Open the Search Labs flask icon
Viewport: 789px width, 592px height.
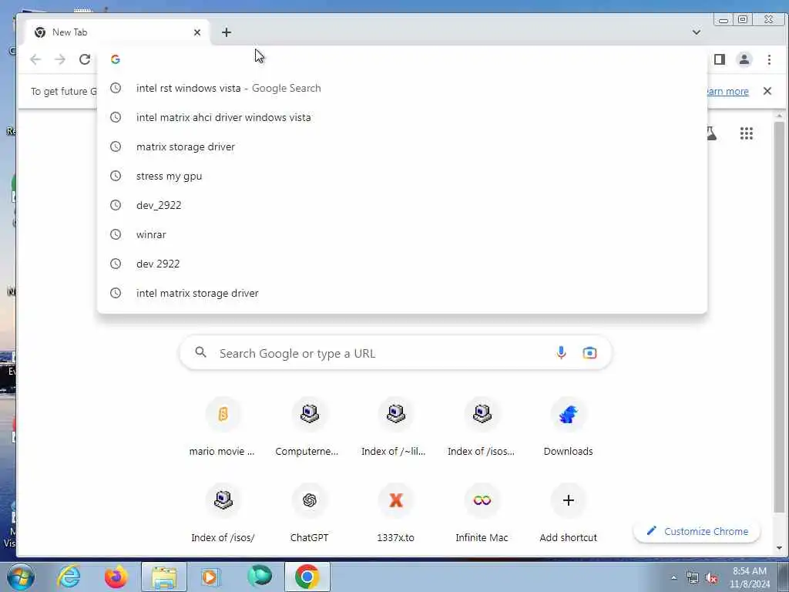coord(711,133)
